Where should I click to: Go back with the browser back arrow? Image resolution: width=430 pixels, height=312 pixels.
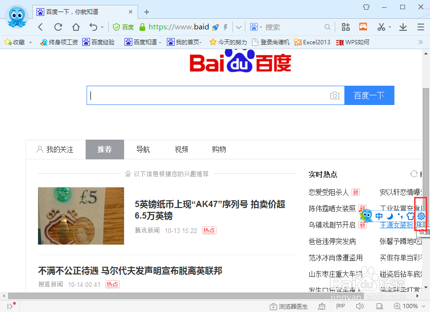40,27
